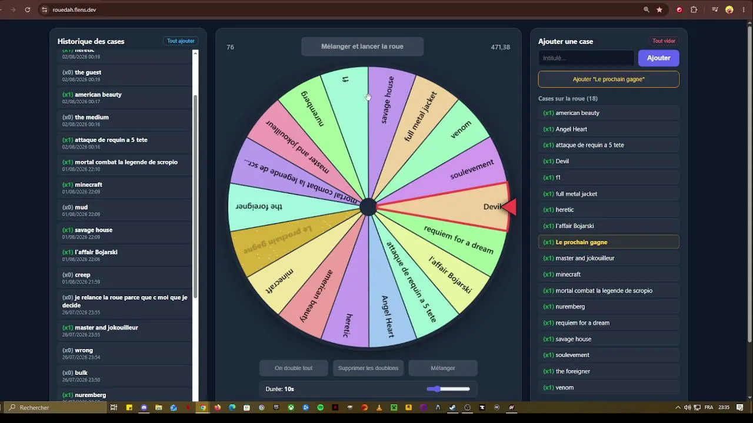Open the media controls icon in Chrome
Screen dimensions: 753x423
[715, 9]
